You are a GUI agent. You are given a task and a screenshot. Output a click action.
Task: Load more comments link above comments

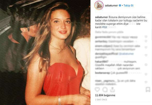[109, 32]
